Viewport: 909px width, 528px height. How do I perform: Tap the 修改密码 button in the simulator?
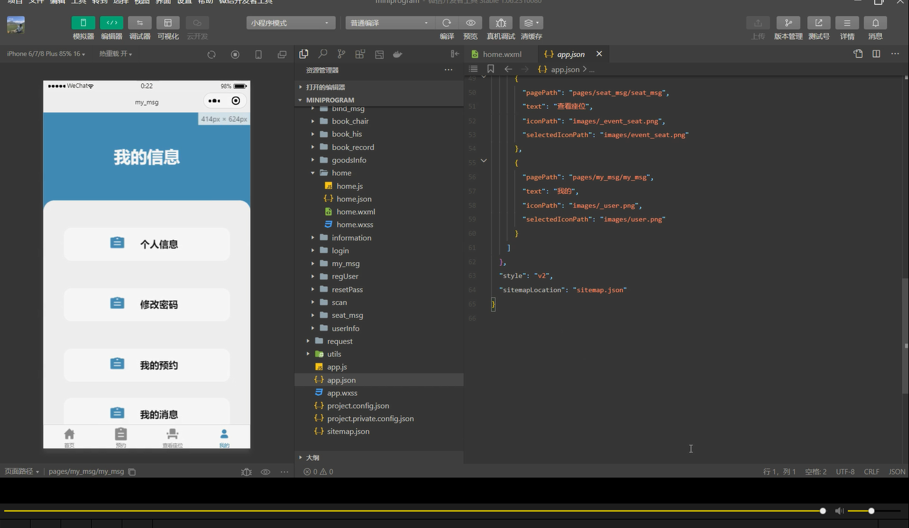pyautogui.click(x=147, y=305)
